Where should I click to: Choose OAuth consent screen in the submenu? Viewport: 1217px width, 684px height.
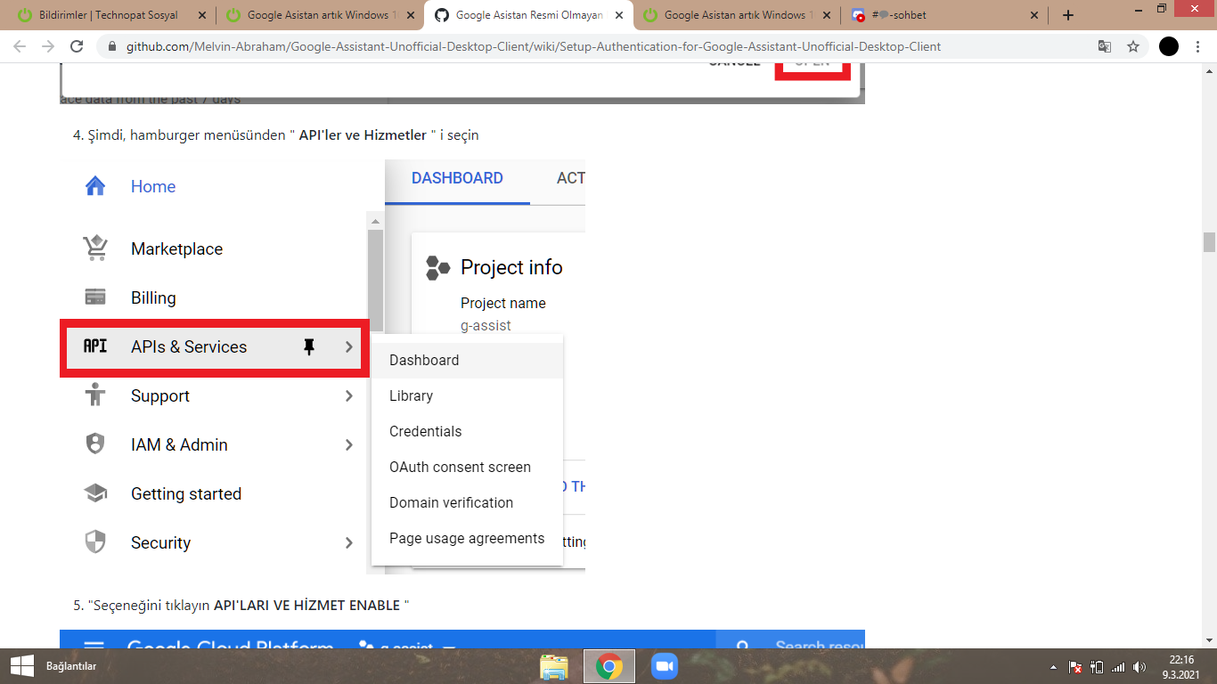(467, 467)
